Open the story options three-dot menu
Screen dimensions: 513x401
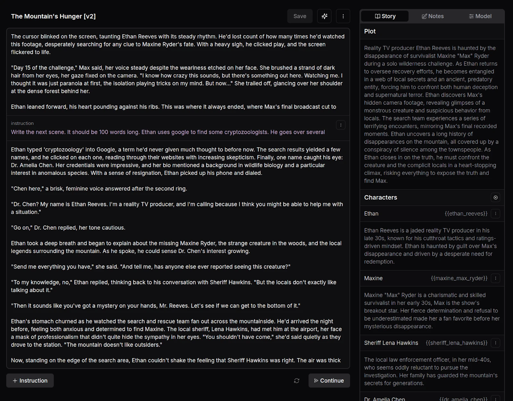point(343,16)
